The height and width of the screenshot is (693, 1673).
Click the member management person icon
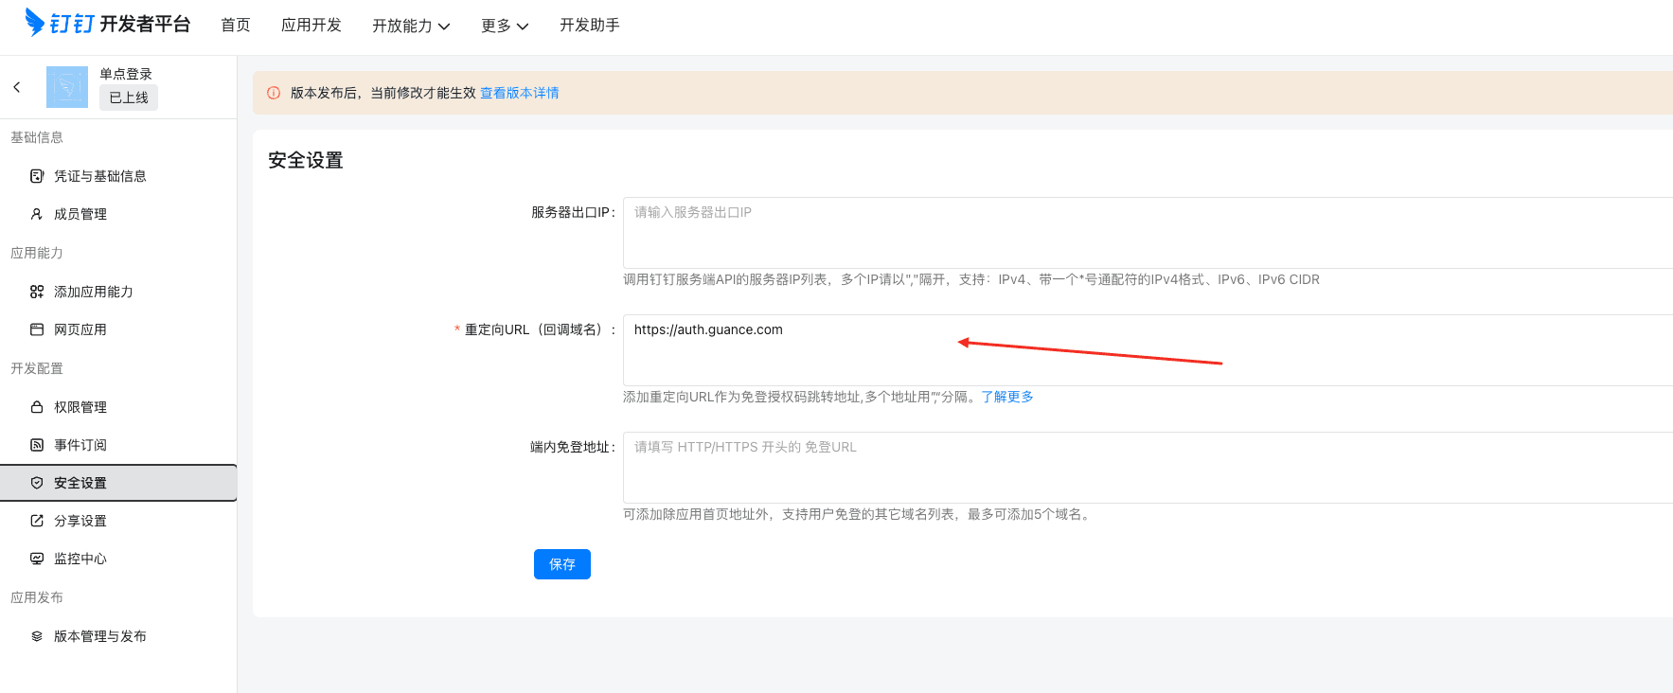coord(37,214)
